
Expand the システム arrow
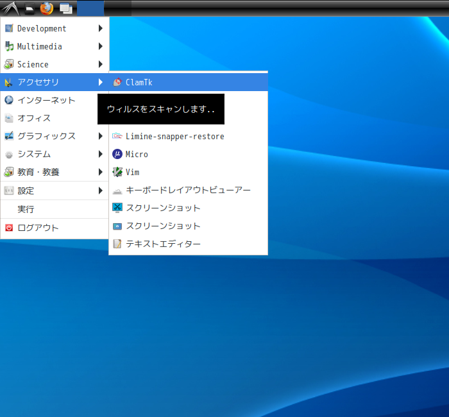(x=100, y=154)
